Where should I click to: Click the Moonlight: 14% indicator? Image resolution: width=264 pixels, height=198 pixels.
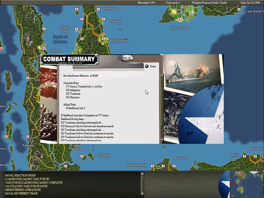(146, 3)
